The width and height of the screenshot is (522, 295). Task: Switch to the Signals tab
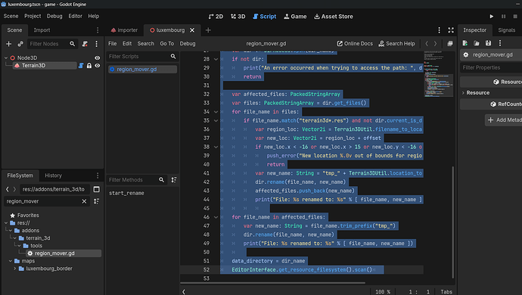coord(506,30)
